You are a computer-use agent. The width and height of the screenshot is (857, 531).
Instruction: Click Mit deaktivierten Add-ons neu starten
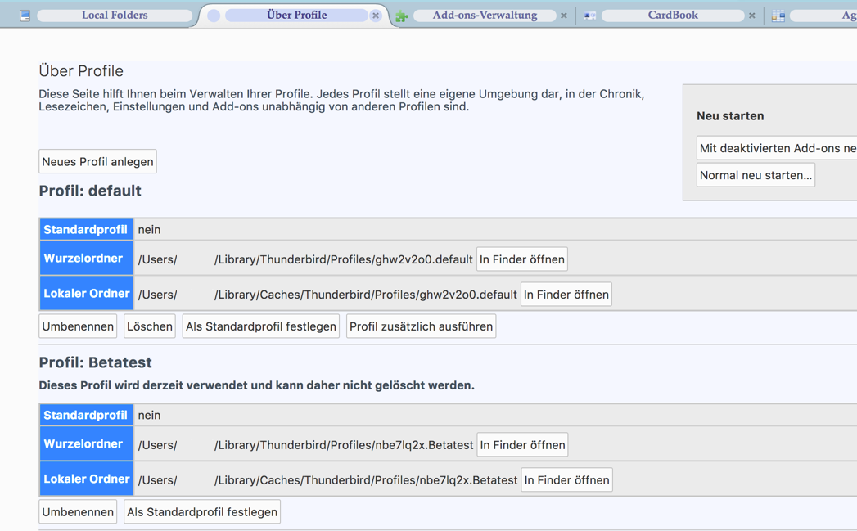pyautogui.click(x=778, y=148)
